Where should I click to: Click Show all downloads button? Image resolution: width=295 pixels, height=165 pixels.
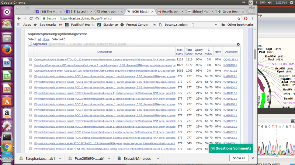(239, 158)
